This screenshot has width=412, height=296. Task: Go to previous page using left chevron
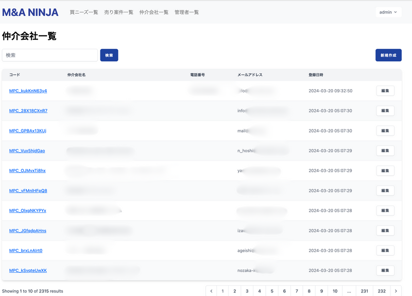211,291
